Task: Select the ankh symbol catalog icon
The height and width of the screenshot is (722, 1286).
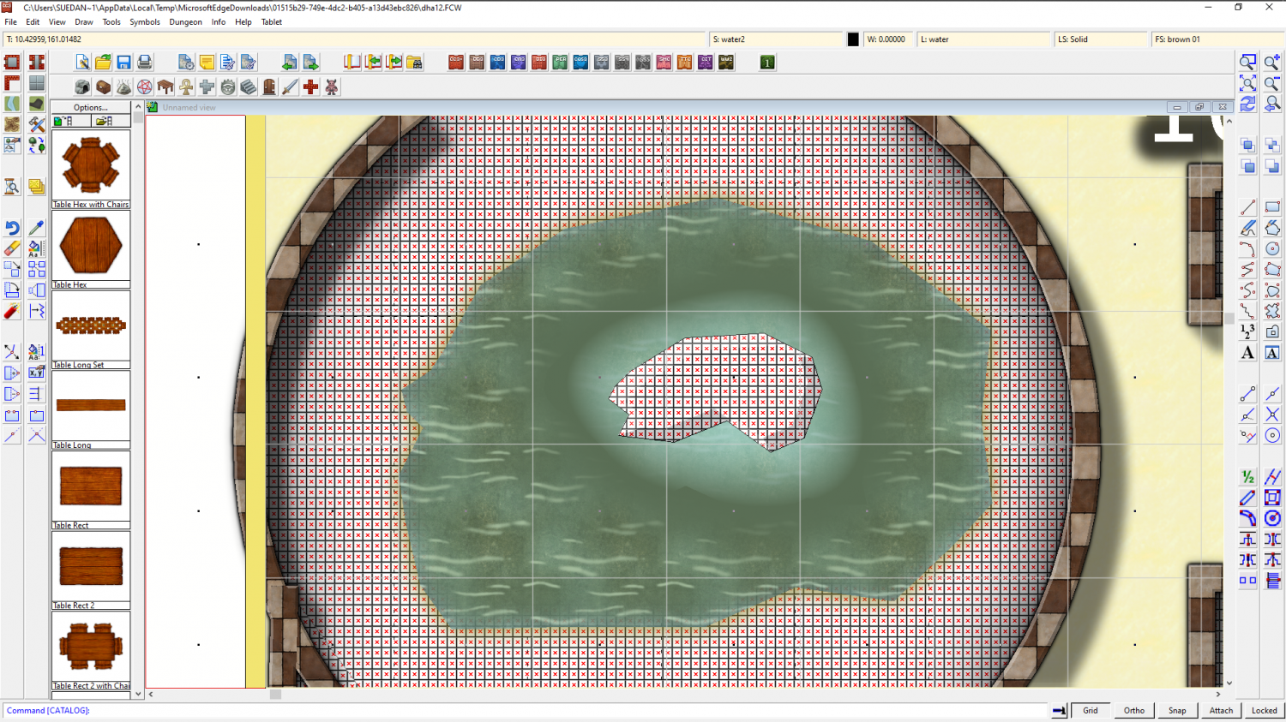Action: coord(186,87)
